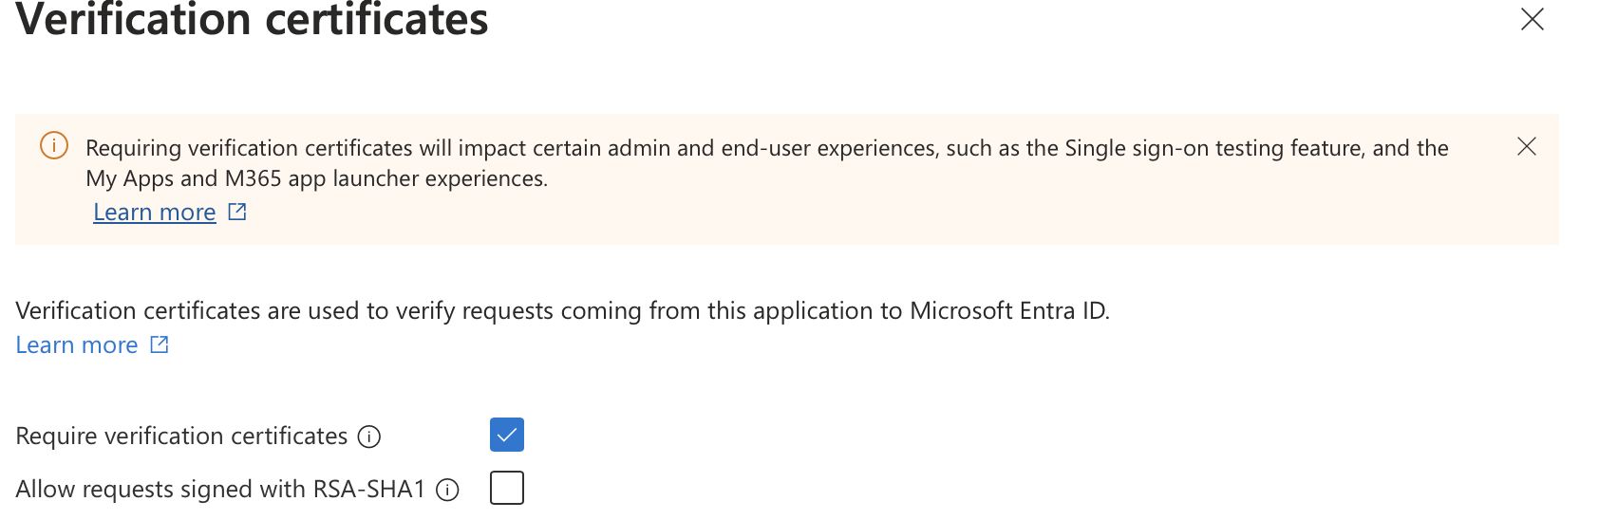Screen dimensions: 1599x520
Task: Click the "Verification certificates" panel heading
Action: click(253, 21)
